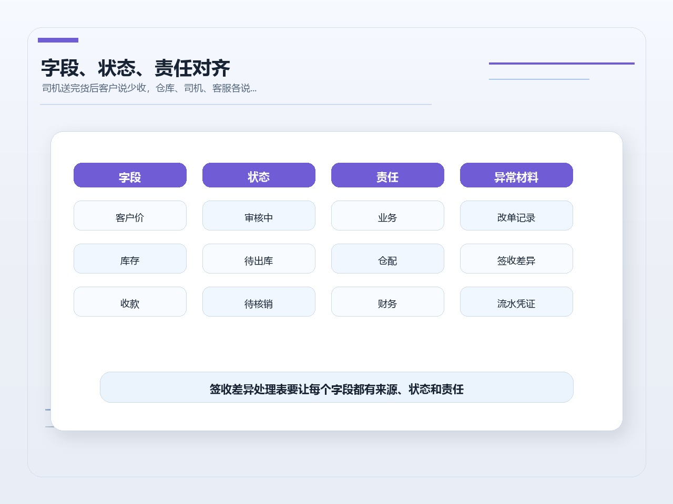
Task: Select the 改单记录 cell
Action: pyautogui.click(x=516, y=215)
